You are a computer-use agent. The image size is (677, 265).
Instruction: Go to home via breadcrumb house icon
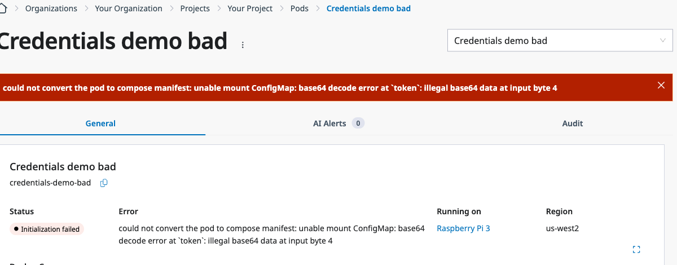(x=3, y=8)
